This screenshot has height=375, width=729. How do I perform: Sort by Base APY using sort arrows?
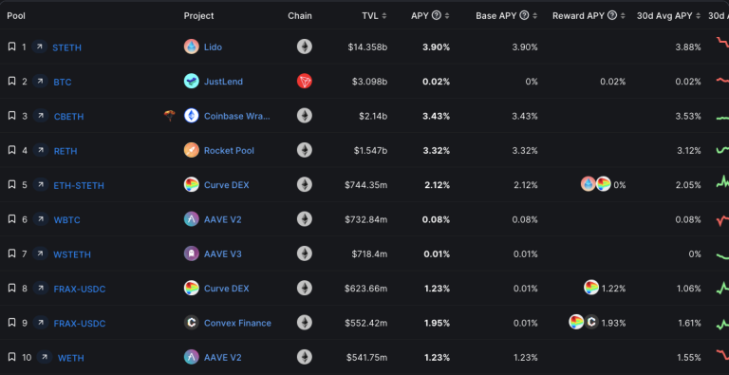pos(535,16)
